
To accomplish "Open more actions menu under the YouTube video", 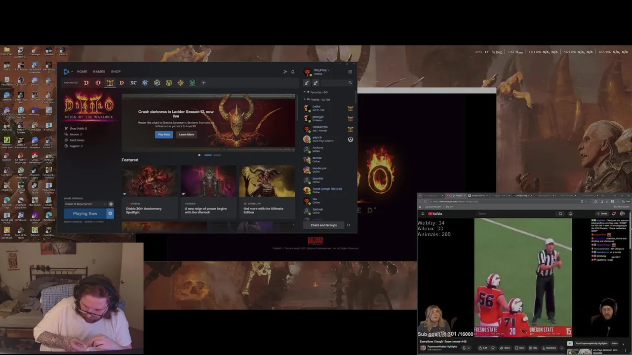I will (x=562, y=348).
